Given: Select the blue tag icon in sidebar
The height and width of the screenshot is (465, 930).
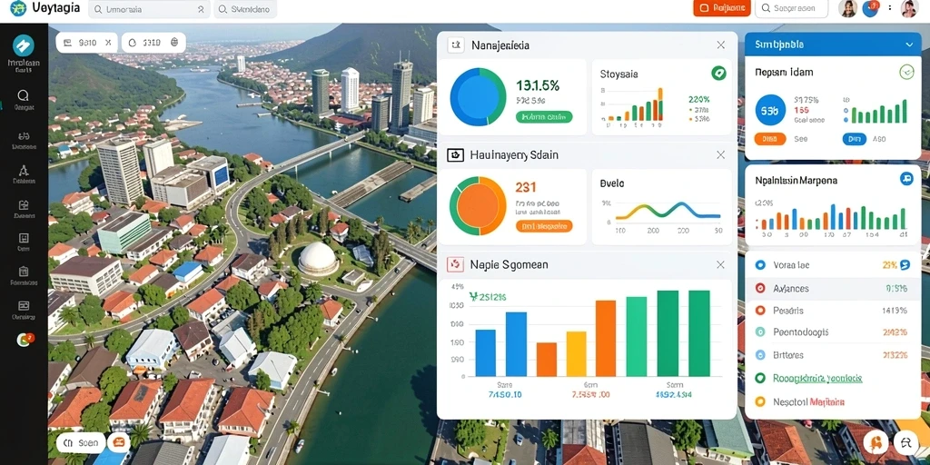Looking at the screenshot, I should pyautogui.click(x=23, y=45).
